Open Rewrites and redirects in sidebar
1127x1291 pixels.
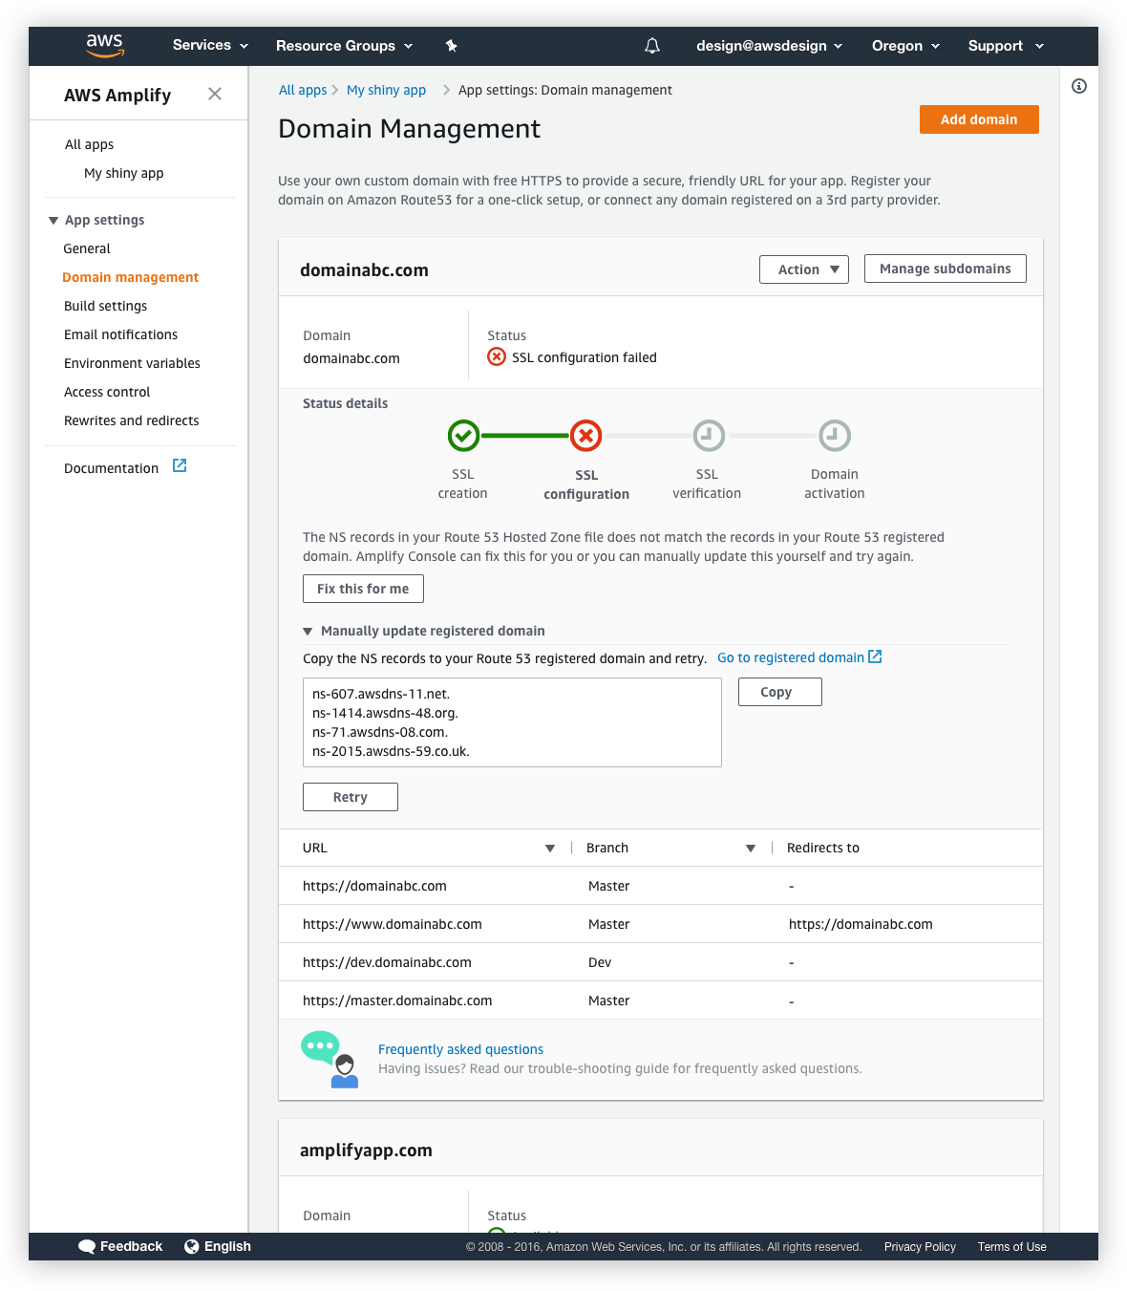click(x=131, y=420)
